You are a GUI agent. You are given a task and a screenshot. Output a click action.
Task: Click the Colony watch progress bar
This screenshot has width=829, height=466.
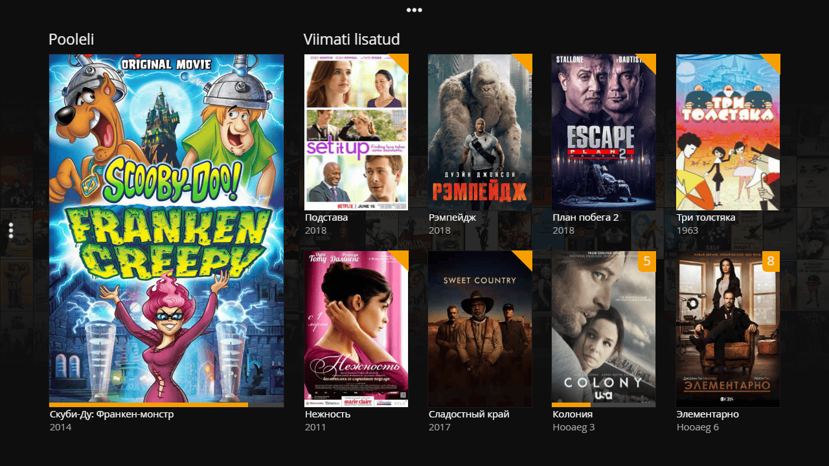click(x=604, y=405)
